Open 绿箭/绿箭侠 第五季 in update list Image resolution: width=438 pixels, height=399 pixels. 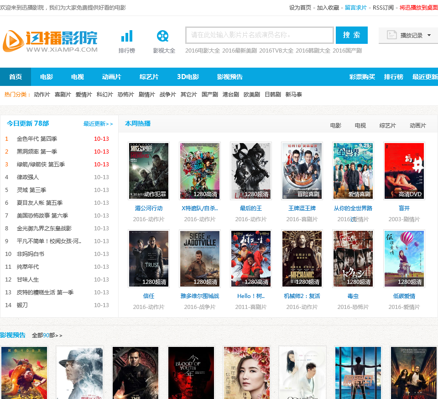pyautogui.click(x=41, y=165)
